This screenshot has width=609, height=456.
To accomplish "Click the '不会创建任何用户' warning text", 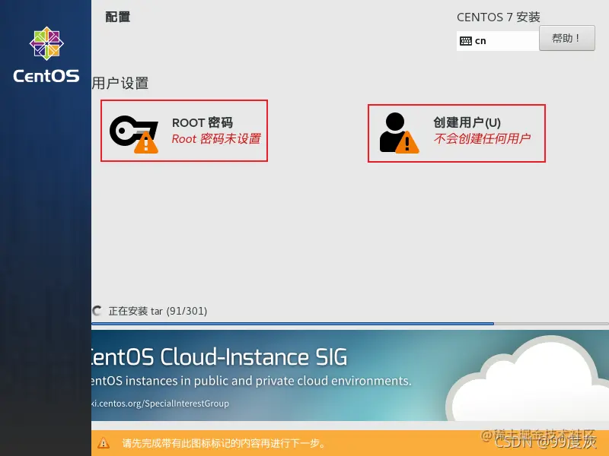I will click(x=482, y=138).
